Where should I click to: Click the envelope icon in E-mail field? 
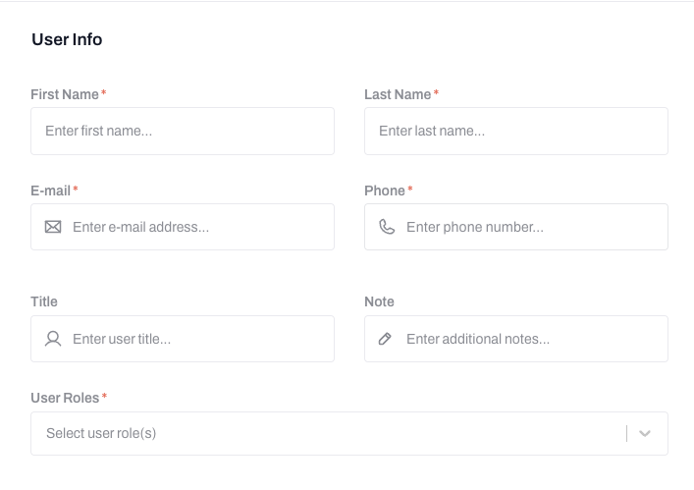click(x=53, y=227)
